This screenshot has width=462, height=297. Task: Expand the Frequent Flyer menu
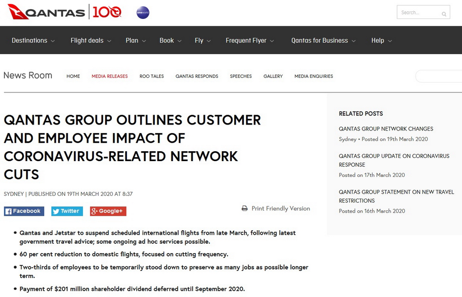pos(250,40)
